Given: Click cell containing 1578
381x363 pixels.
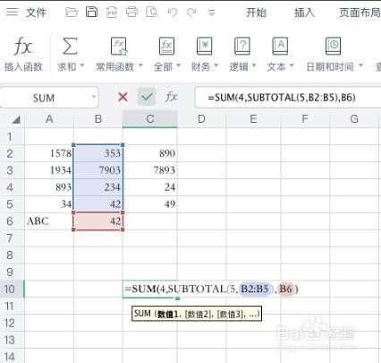Looking at the screenshot, I should (x=49, y=153).
